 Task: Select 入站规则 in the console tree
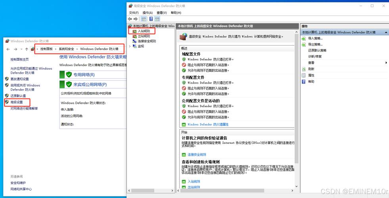click(x=144, y=31)
